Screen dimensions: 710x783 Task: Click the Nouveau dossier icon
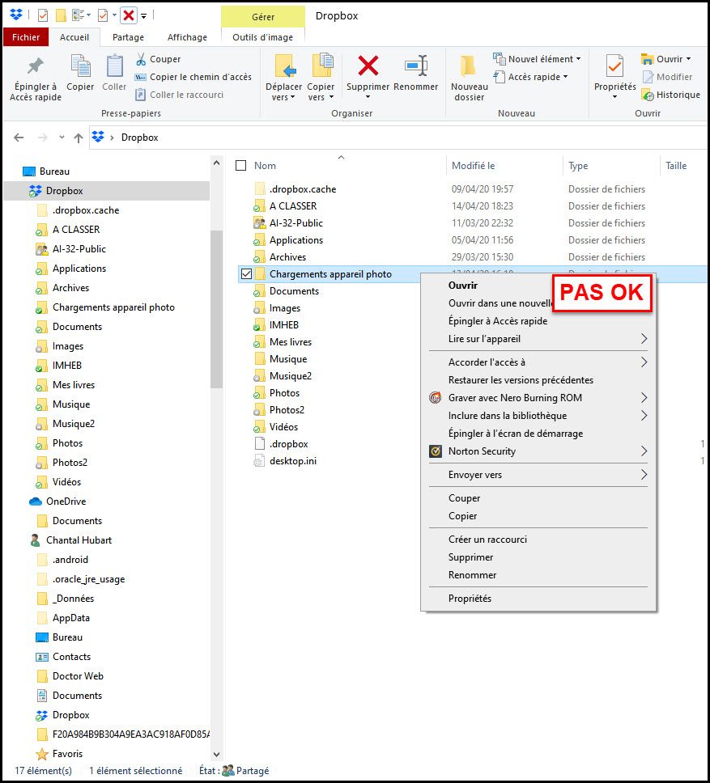tap(469, 66)
